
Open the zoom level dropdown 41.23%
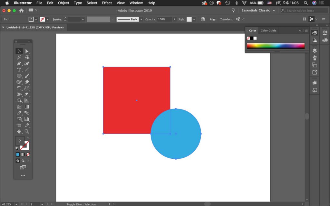click(16, 204)
